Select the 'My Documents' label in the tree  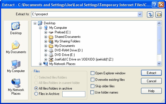65,46
